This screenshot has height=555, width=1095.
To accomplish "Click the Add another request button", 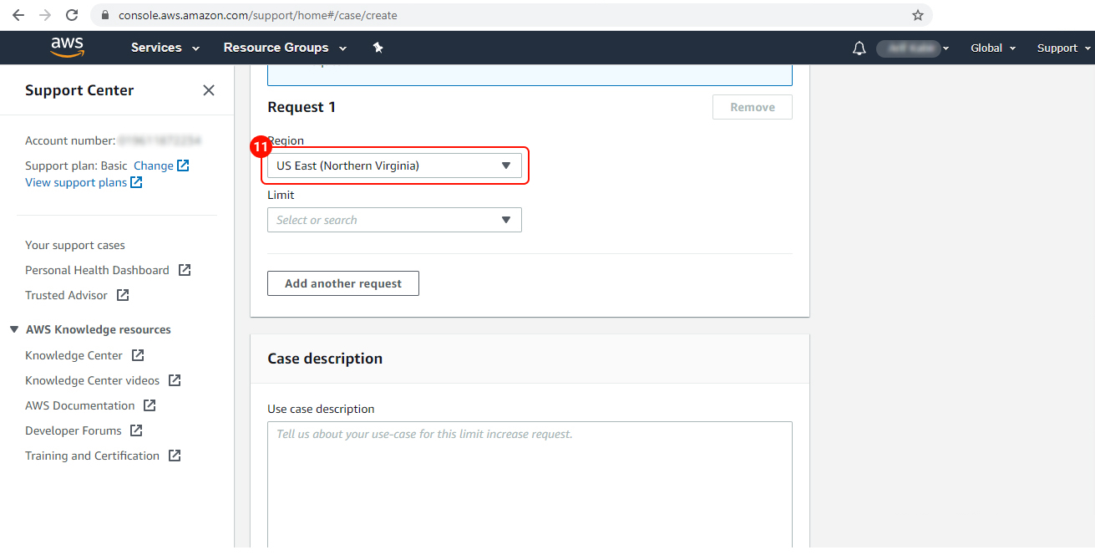I will pos(342,283).
